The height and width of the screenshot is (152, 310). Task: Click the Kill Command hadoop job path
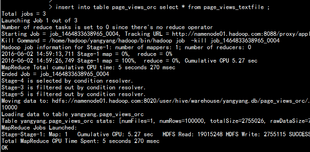140,41
